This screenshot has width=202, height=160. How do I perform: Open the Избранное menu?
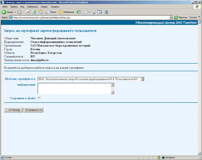coord(32,7)
